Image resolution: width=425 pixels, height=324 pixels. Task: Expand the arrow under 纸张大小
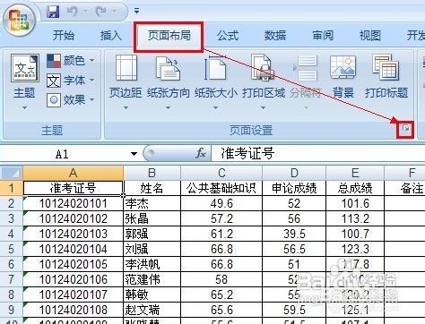coord(215,107)
